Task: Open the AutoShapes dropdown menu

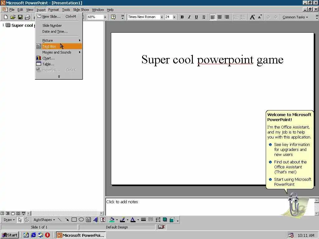Action: tap(44, 220)
